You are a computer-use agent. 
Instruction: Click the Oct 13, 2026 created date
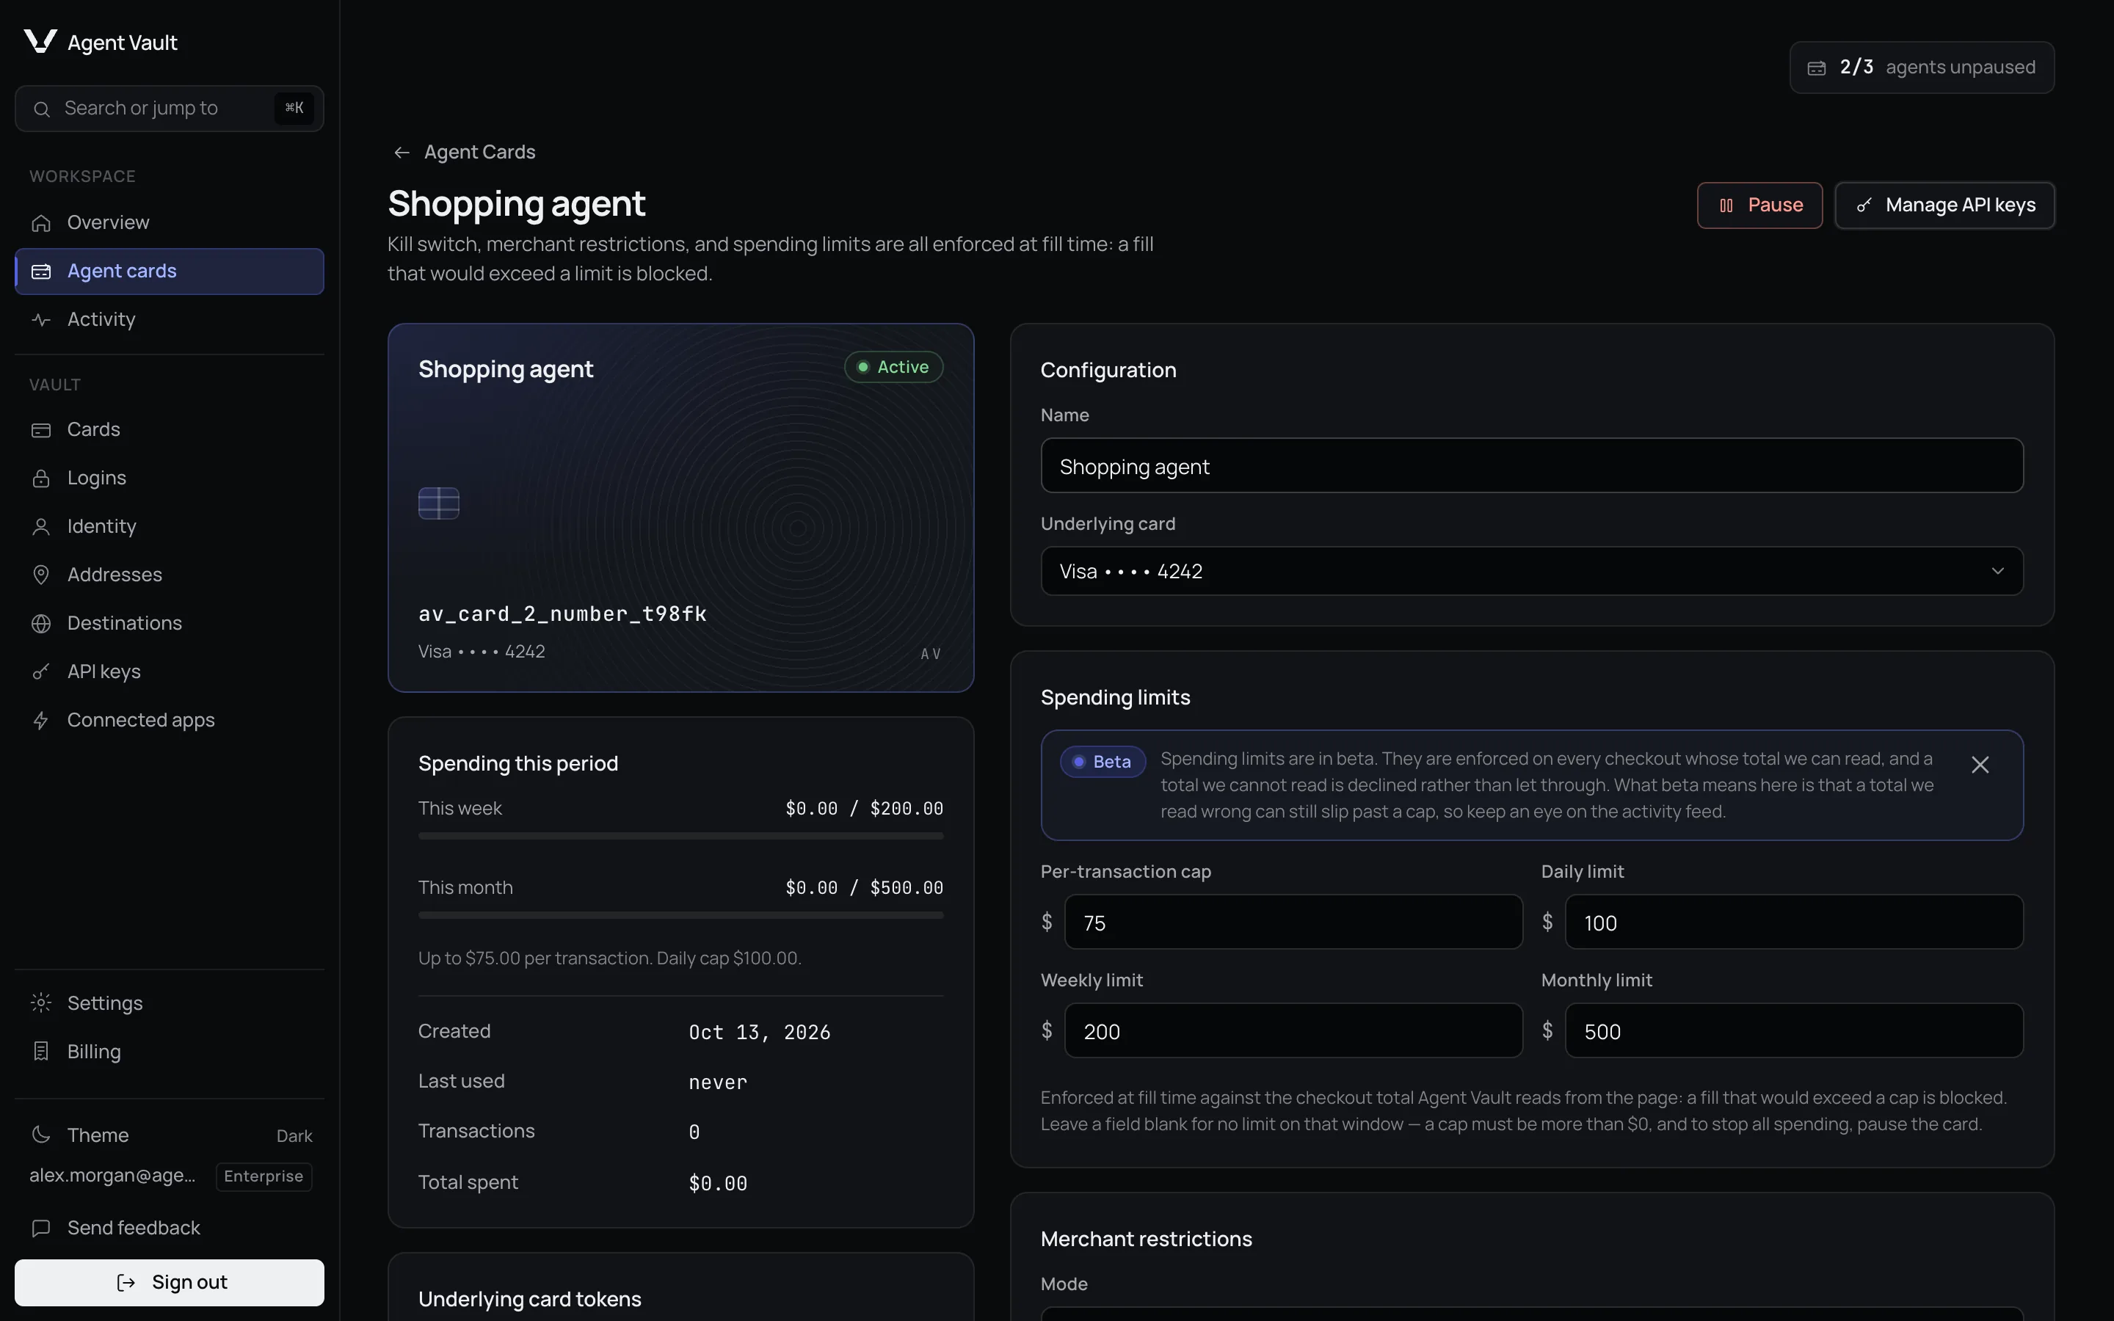coord(759,1033)
